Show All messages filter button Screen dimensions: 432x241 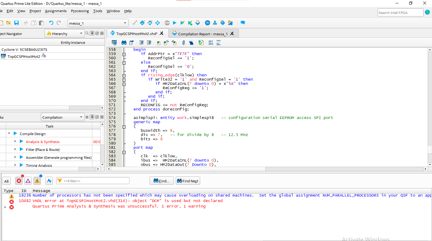click(6, 181)
